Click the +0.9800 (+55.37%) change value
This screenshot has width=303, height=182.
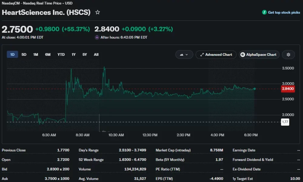point(62,29)
